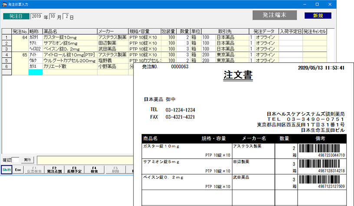354x206 pixels.
Task: Click the 注文書 title on the printout
Action: (x=238, y=75)
